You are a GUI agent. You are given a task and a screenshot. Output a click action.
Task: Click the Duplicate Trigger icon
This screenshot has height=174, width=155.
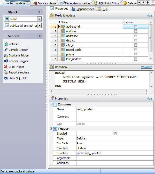(6, 55)
